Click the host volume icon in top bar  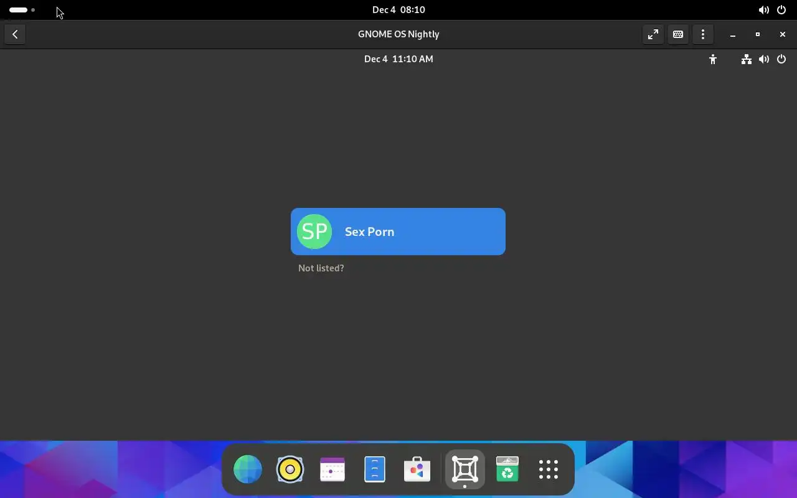764,10
